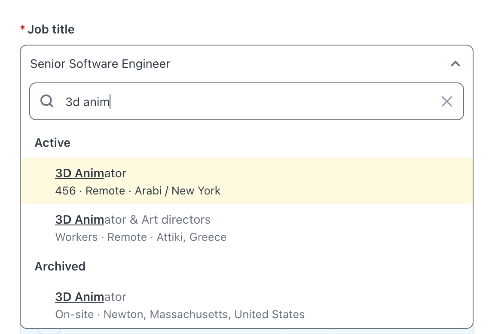This screenshot has height=334, width=489.
Task: Collapse the dropdown using the chevron arrow
Action: (455, 64)
